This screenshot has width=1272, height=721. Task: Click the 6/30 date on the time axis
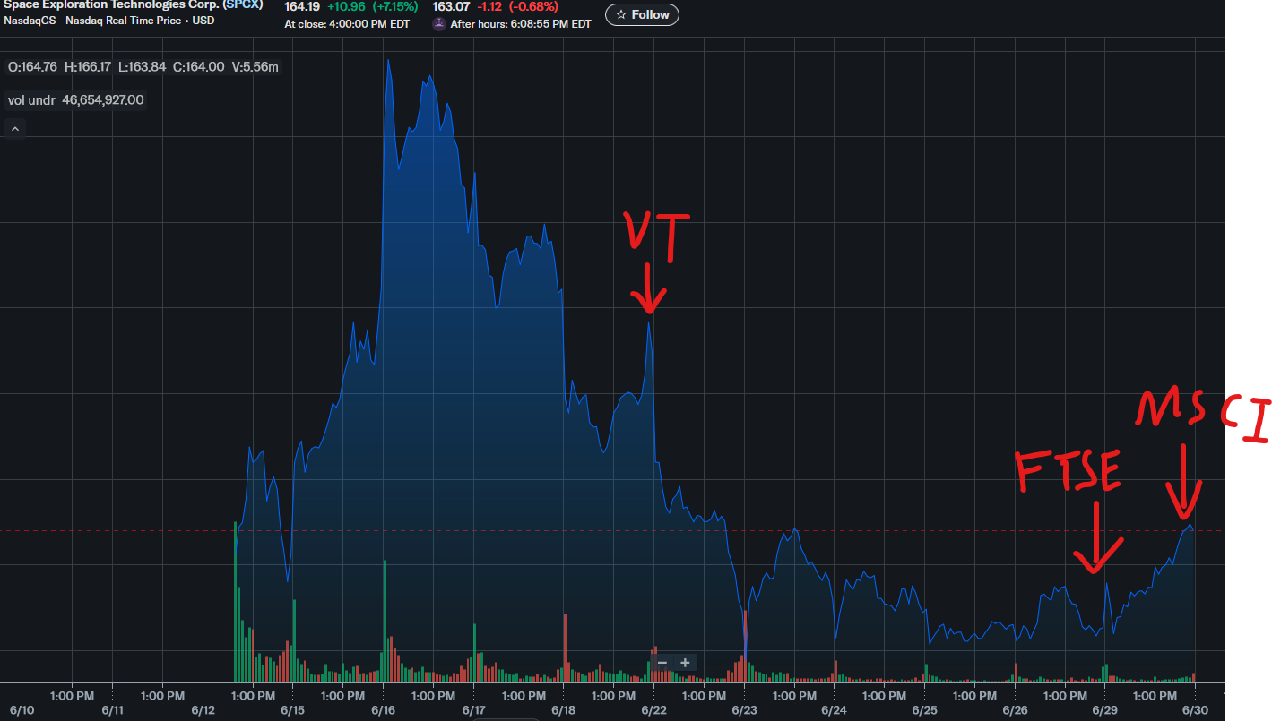click(1195, 710)
